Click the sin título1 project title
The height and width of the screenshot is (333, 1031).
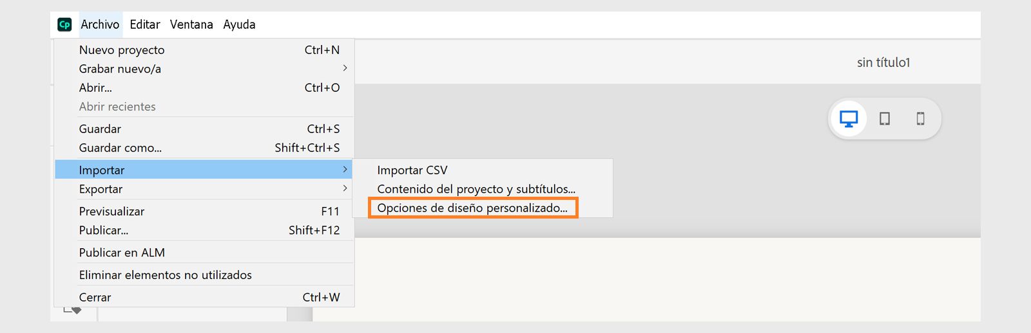[883, 62]
